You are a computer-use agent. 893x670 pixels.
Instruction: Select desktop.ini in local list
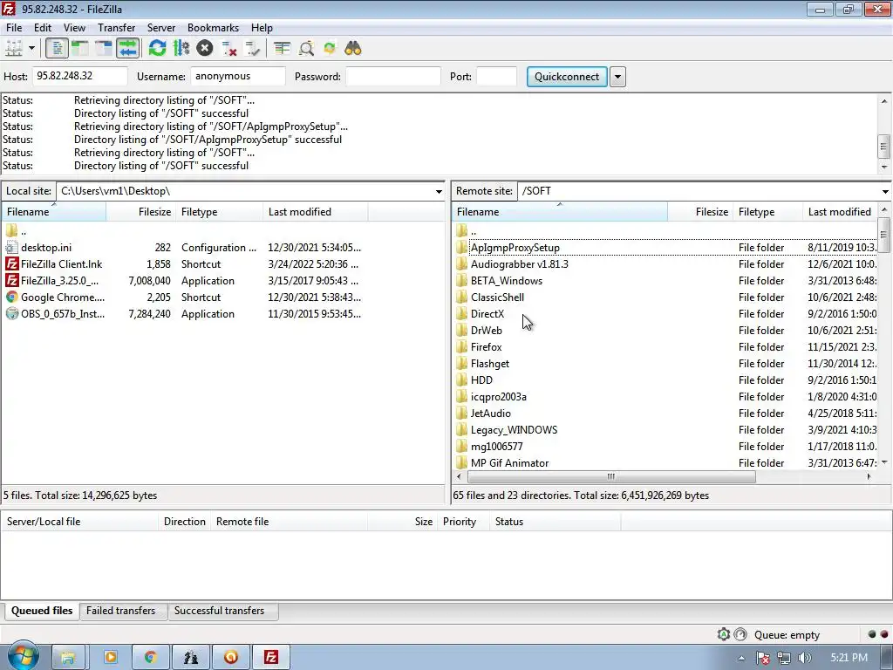pos(46,248)
